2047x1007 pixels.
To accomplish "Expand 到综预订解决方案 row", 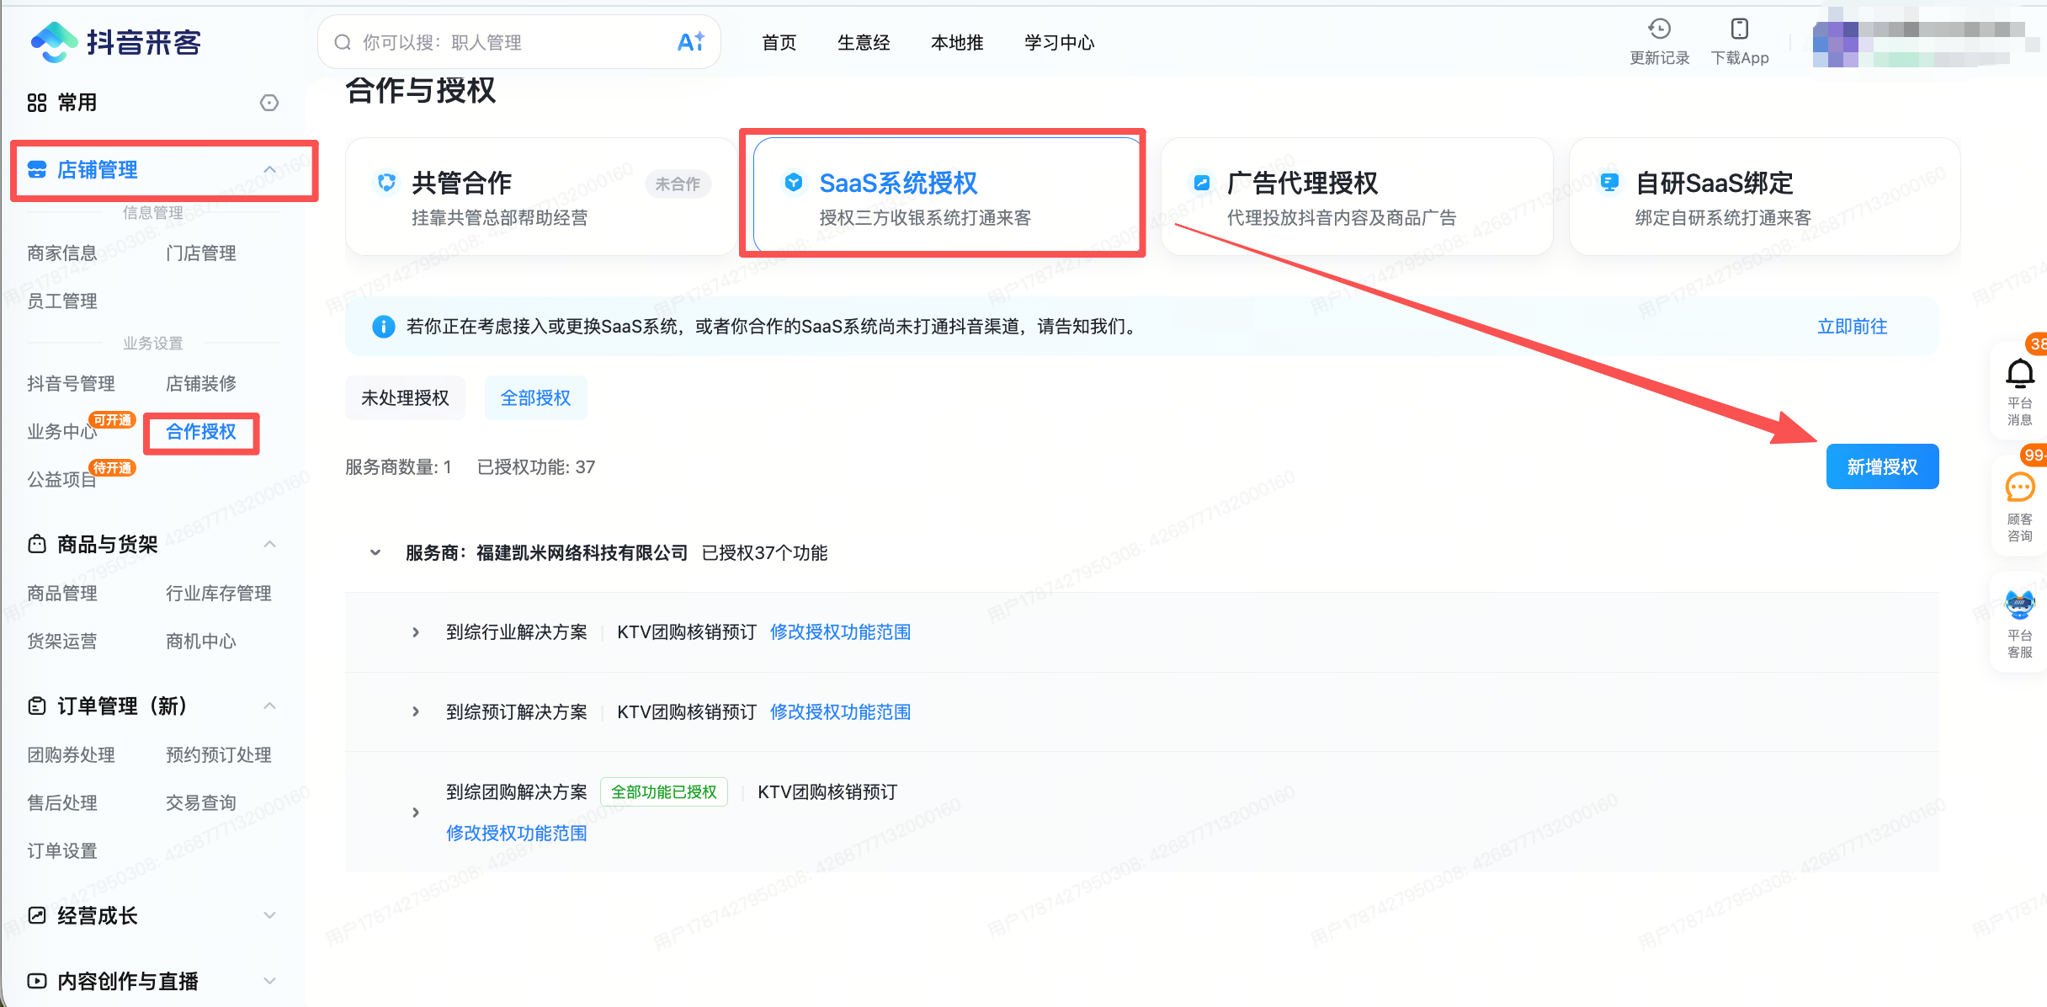I will [x=416, y=712].
